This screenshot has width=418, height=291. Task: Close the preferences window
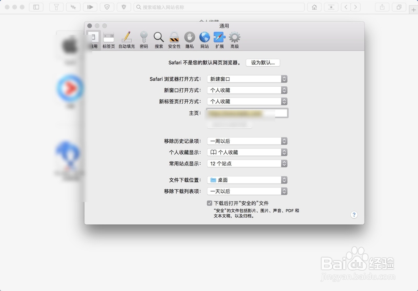pos(89,26)
